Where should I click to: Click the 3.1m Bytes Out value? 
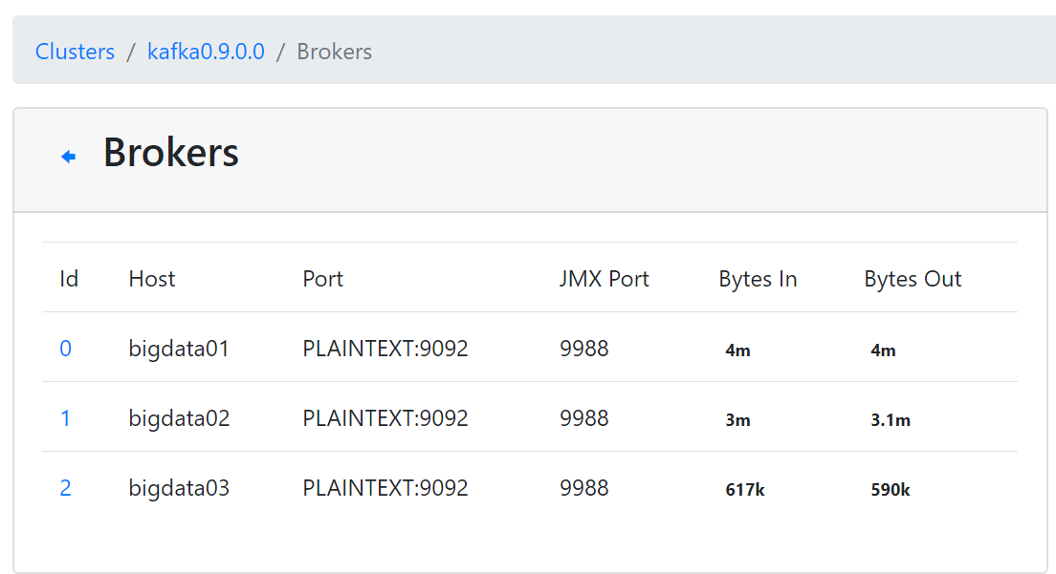pos(891,420)
